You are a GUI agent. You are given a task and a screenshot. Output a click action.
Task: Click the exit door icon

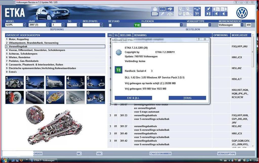(x=208, y=14)
